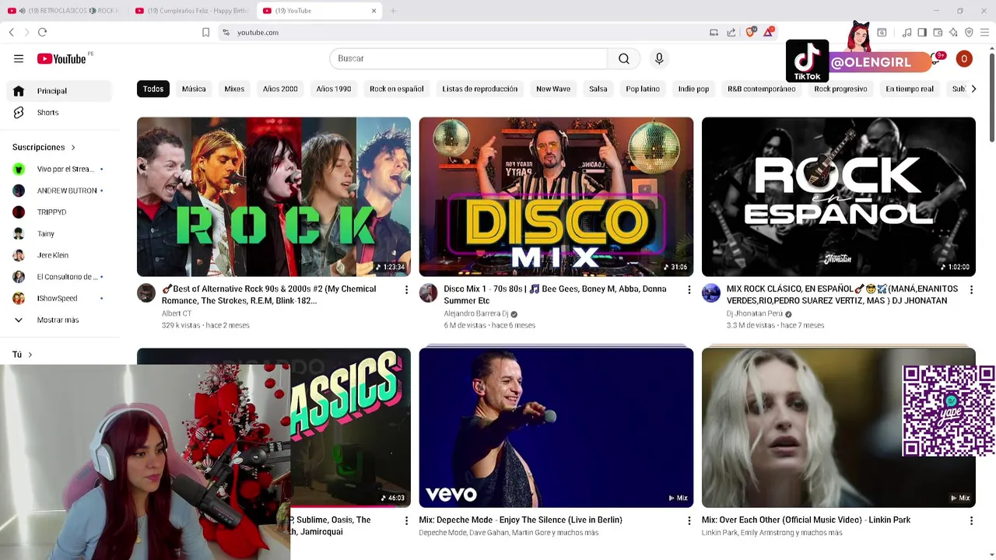
Task: Expand Mostrar más subscriptions list
Action: click(x=59, y=320)
